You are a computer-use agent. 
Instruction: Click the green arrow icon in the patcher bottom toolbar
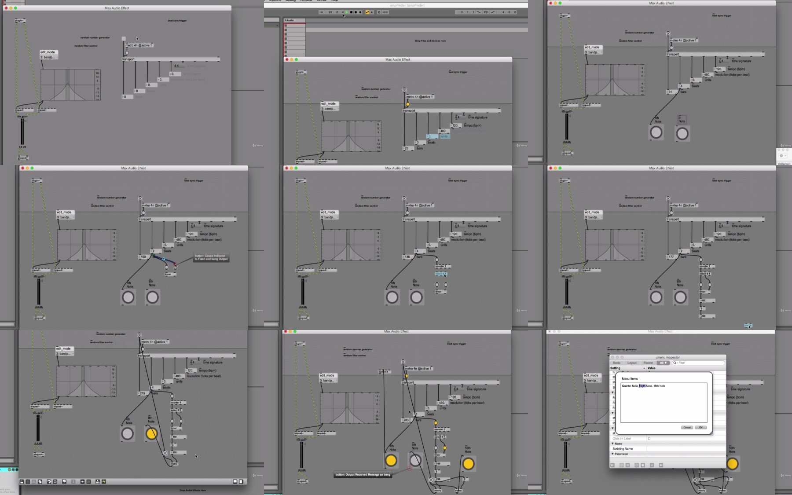tap(104, 481)
